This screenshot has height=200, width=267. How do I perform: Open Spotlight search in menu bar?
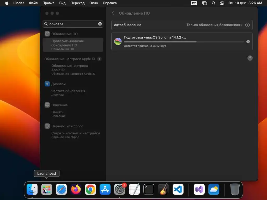(214, 3)
